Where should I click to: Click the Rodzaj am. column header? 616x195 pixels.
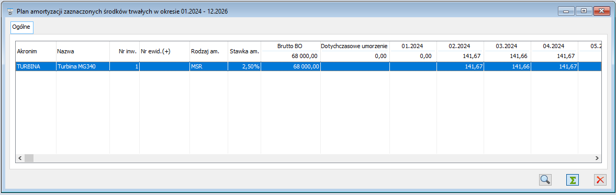click(209, 51)
